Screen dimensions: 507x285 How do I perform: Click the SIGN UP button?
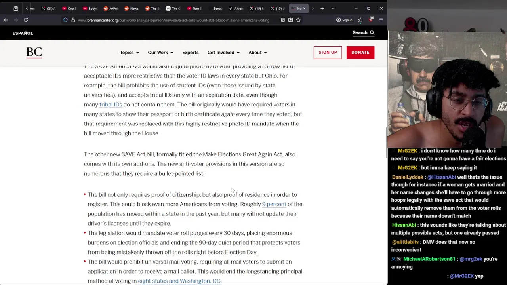coord(328,52)
